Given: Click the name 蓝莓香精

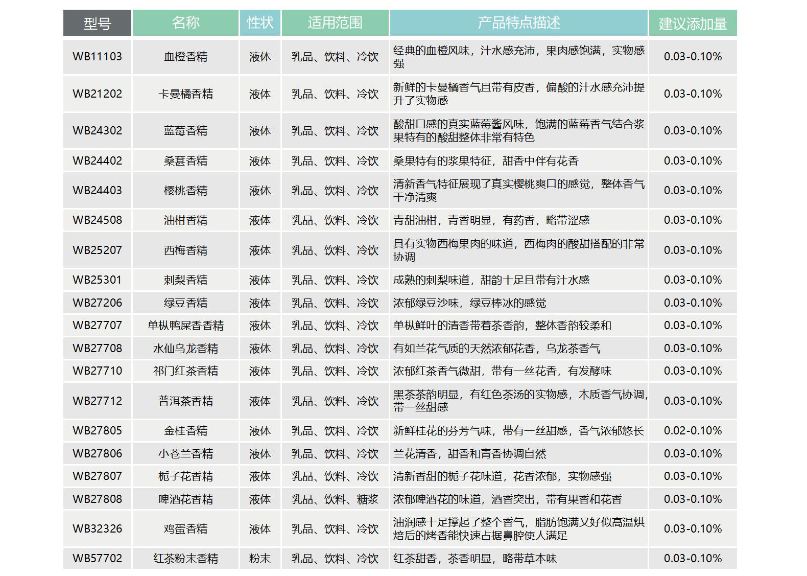Looking at the screenshot, I should (x=185, y=131).
